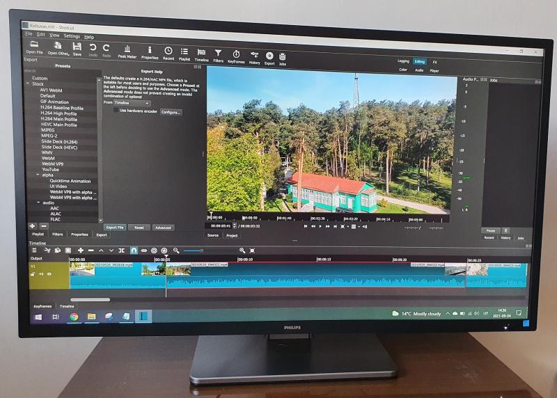
Task: Overwrite the clip with the timeline down-arrow icon
Action: point(111,250)
